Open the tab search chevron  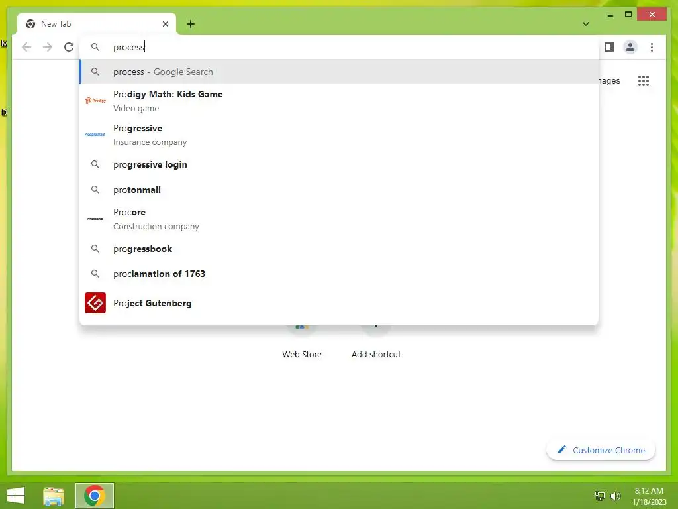tap(586, 24)
